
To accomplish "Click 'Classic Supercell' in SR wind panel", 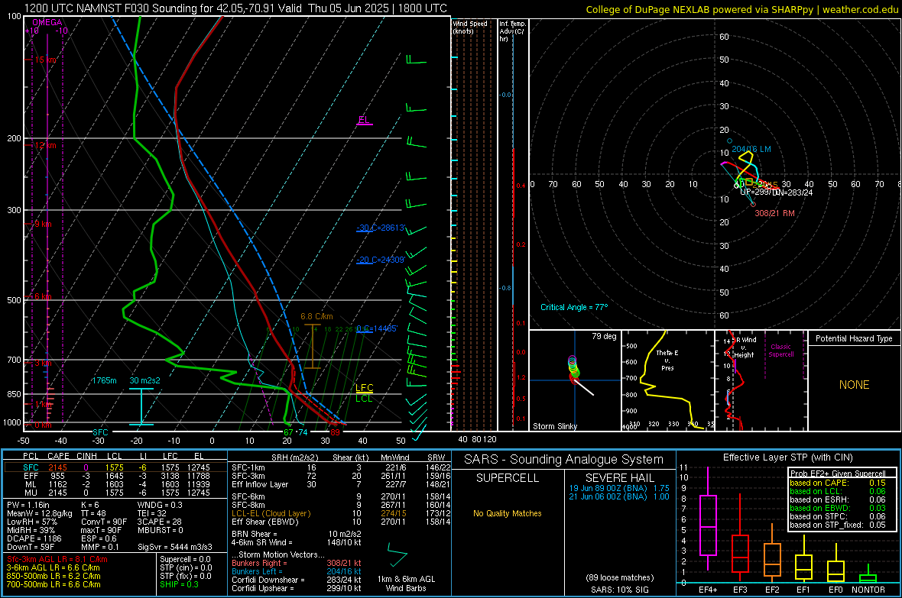I will tap(780, 351).
